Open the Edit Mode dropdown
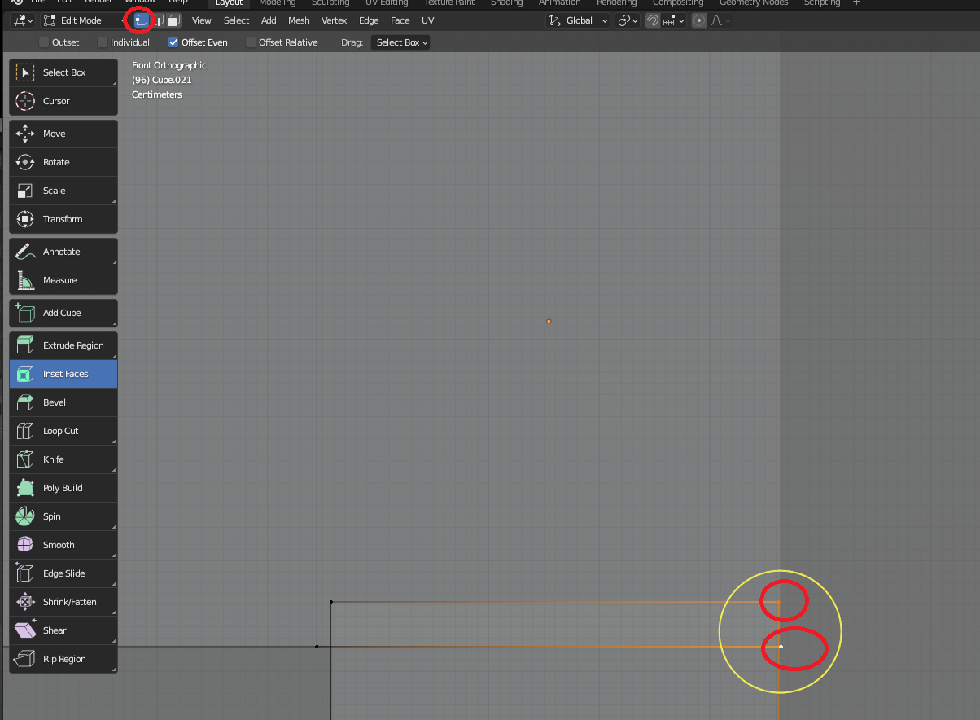Viewport: 980px width, 720px height. [x=85, y=20]
